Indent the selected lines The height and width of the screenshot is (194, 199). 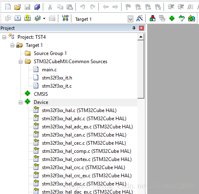coord(171,7)
